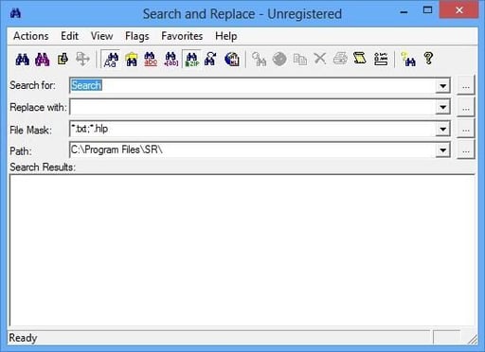Open the Edit menu
Viewport: 485px width, 352px height.
pyautogui.click(x=69, y=36)
